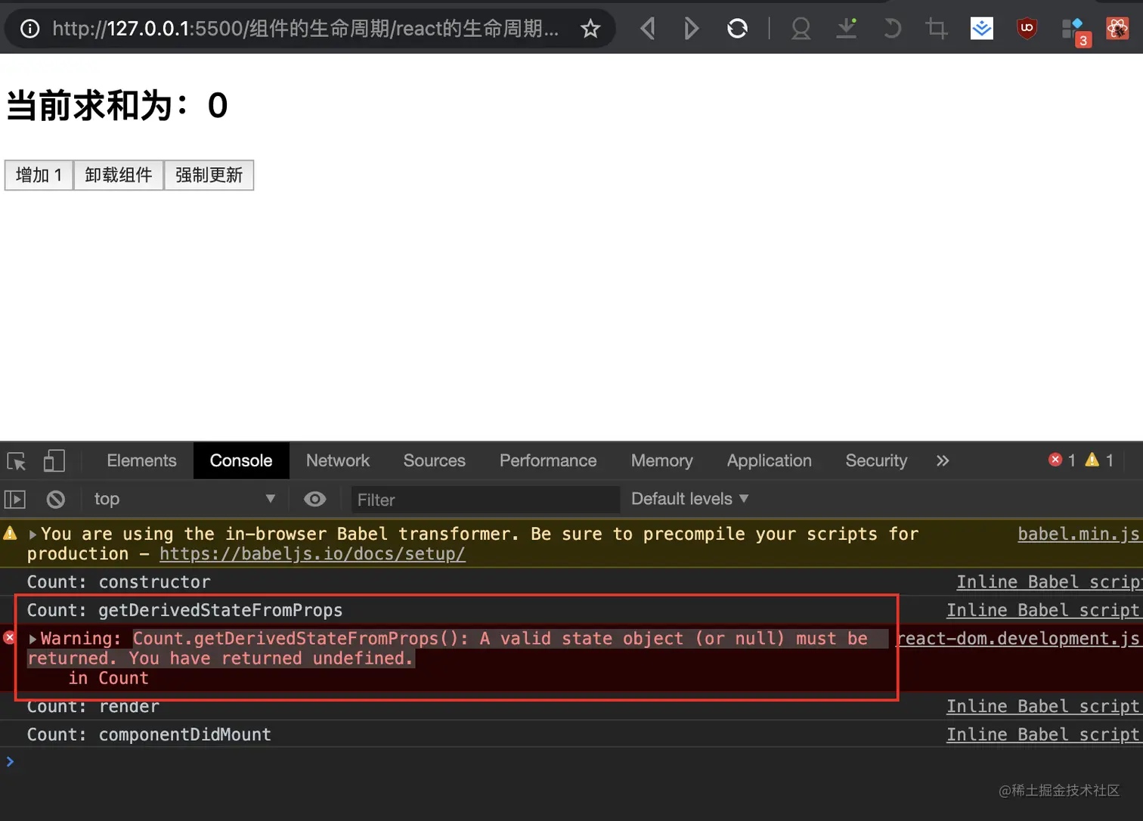
Task: Open the uBlock Origin shield extension
Action: tap(1027, 29)
